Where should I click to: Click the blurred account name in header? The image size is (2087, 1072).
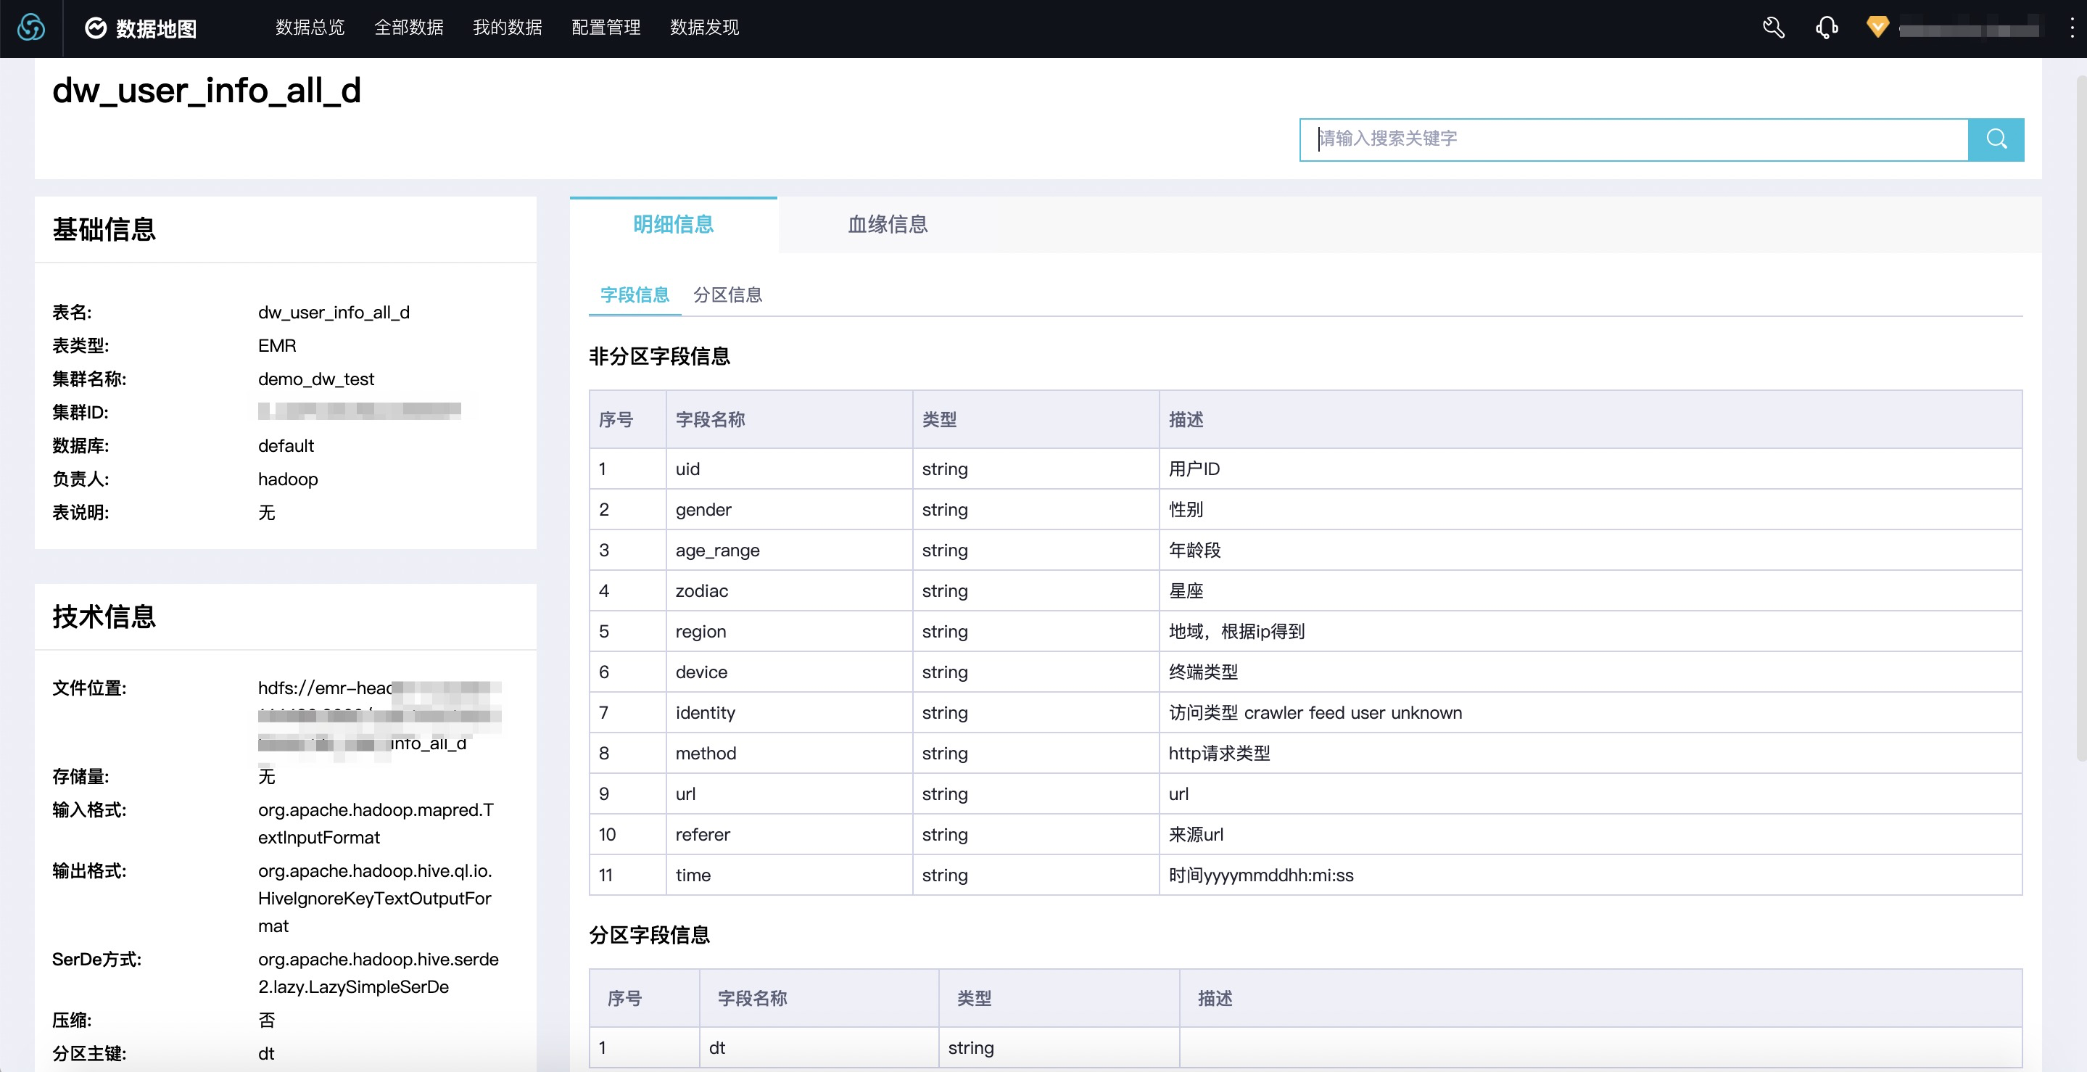[1969, 28]
